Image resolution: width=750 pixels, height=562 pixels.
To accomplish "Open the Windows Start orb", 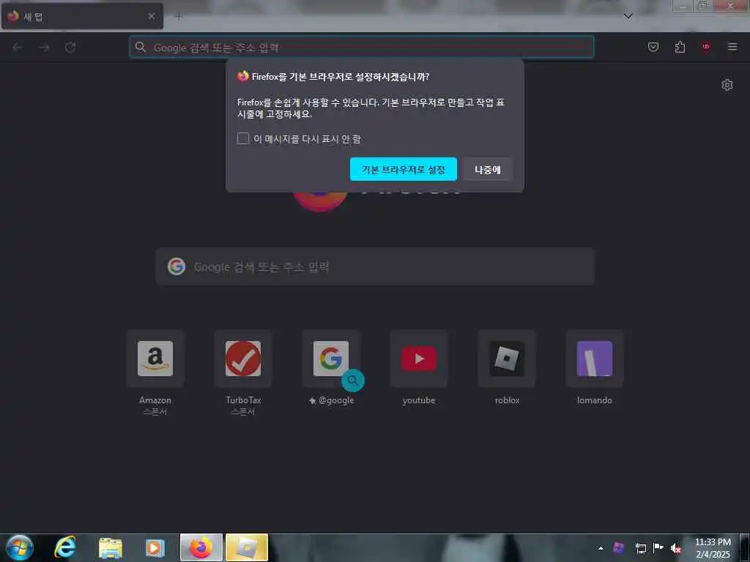I will point(20,547).
